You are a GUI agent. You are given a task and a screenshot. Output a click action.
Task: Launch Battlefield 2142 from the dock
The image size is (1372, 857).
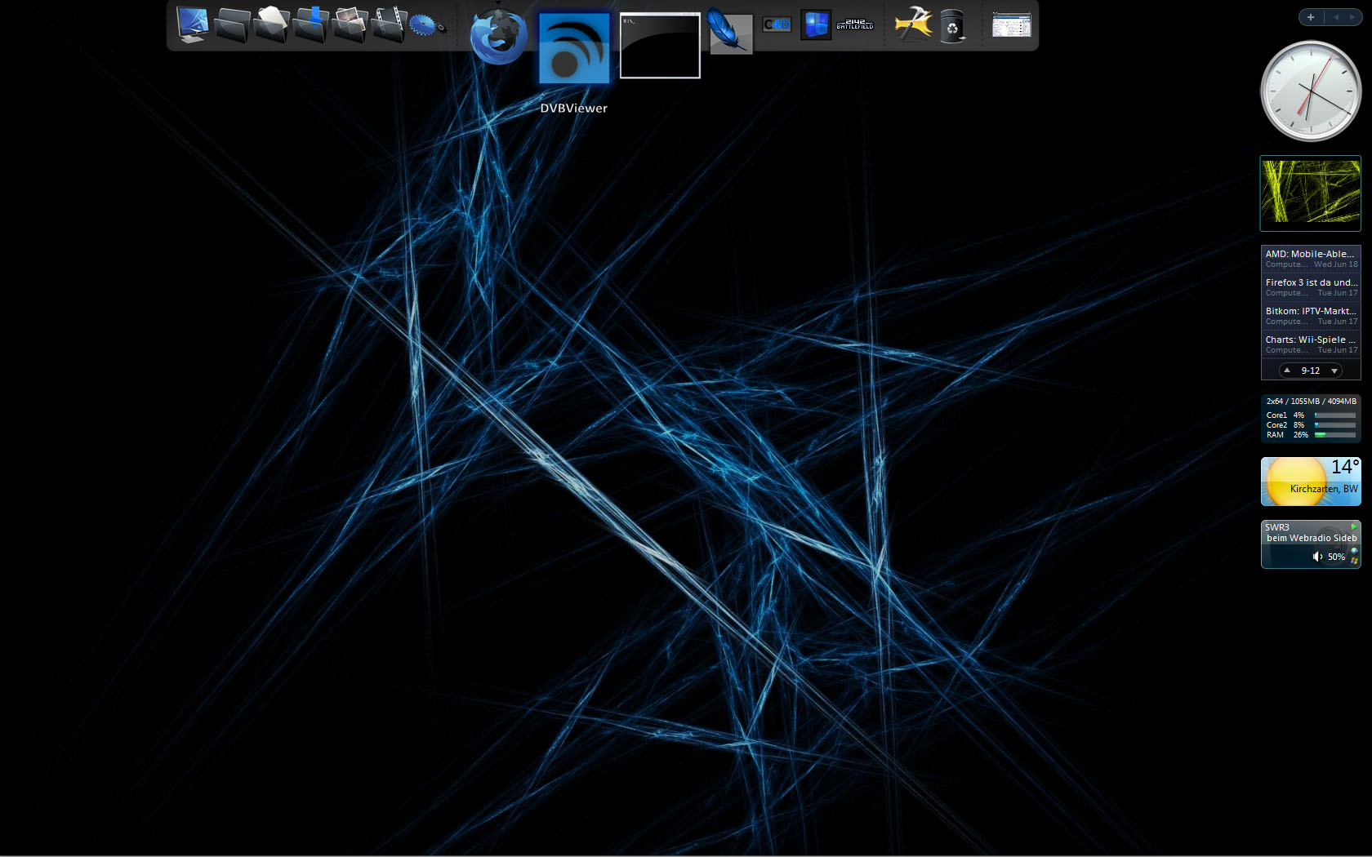point(855,24)
